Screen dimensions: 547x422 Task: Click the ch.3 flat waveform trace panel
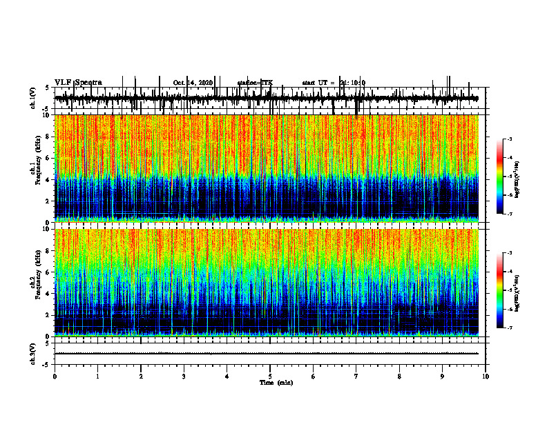270,354
